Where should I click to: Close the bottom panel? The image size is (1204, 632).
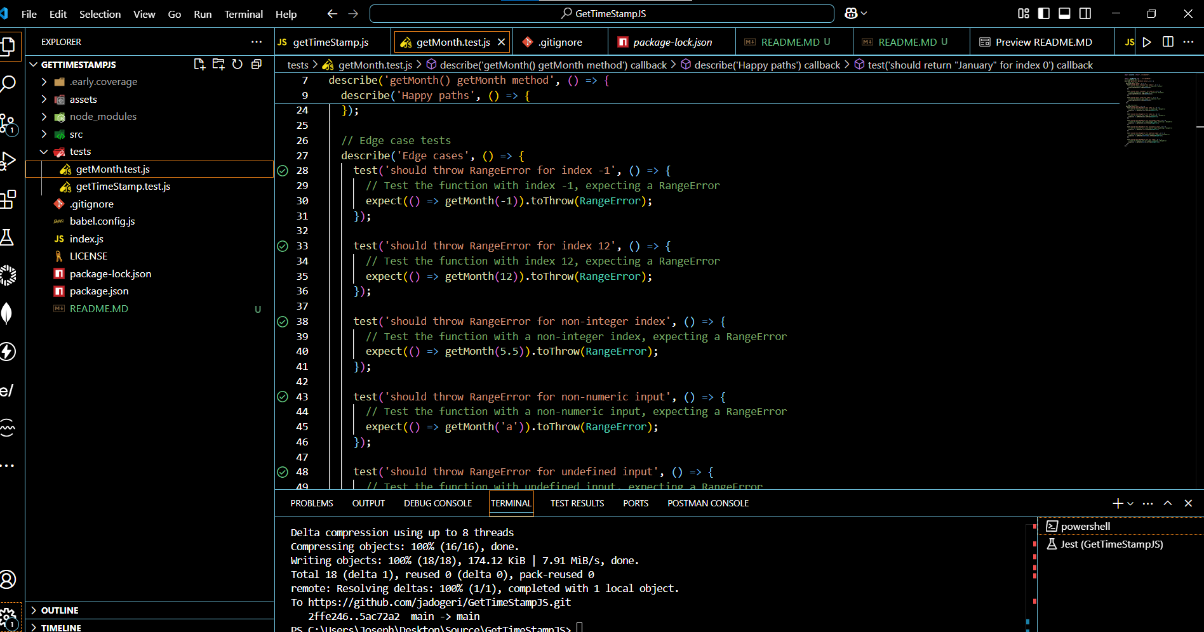[1188, 503]
